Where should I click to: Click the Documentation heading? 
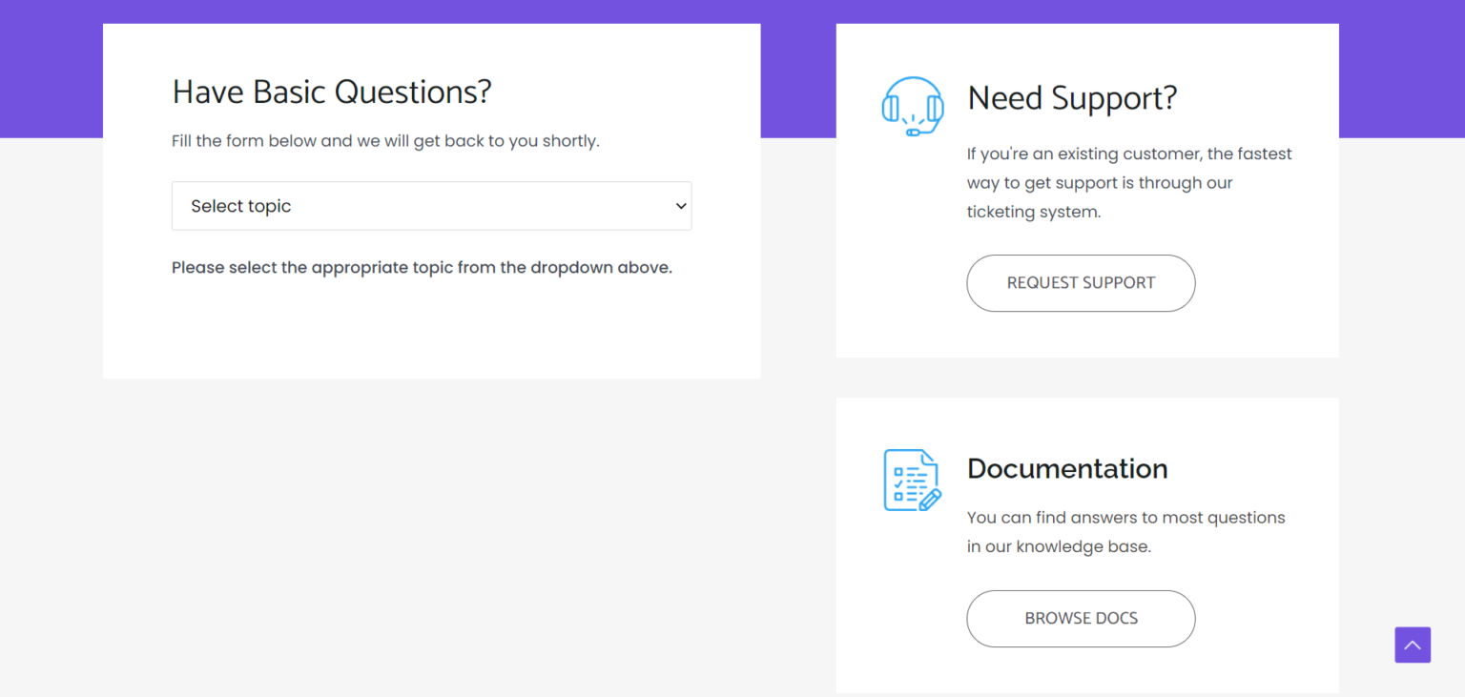[1066, 469]
